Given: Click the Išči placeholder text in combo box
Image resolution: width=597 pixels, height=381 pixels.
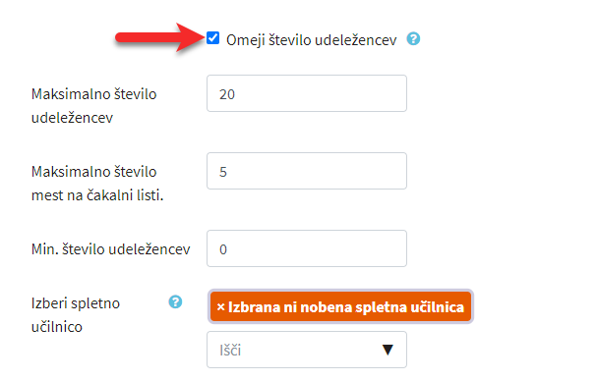Looking at the screenshot, I should (x=230, y=351).
